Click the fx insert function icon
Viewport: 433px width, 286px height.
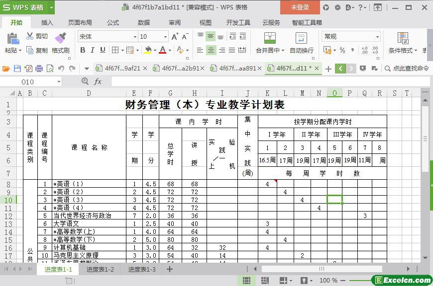point(98,81)
